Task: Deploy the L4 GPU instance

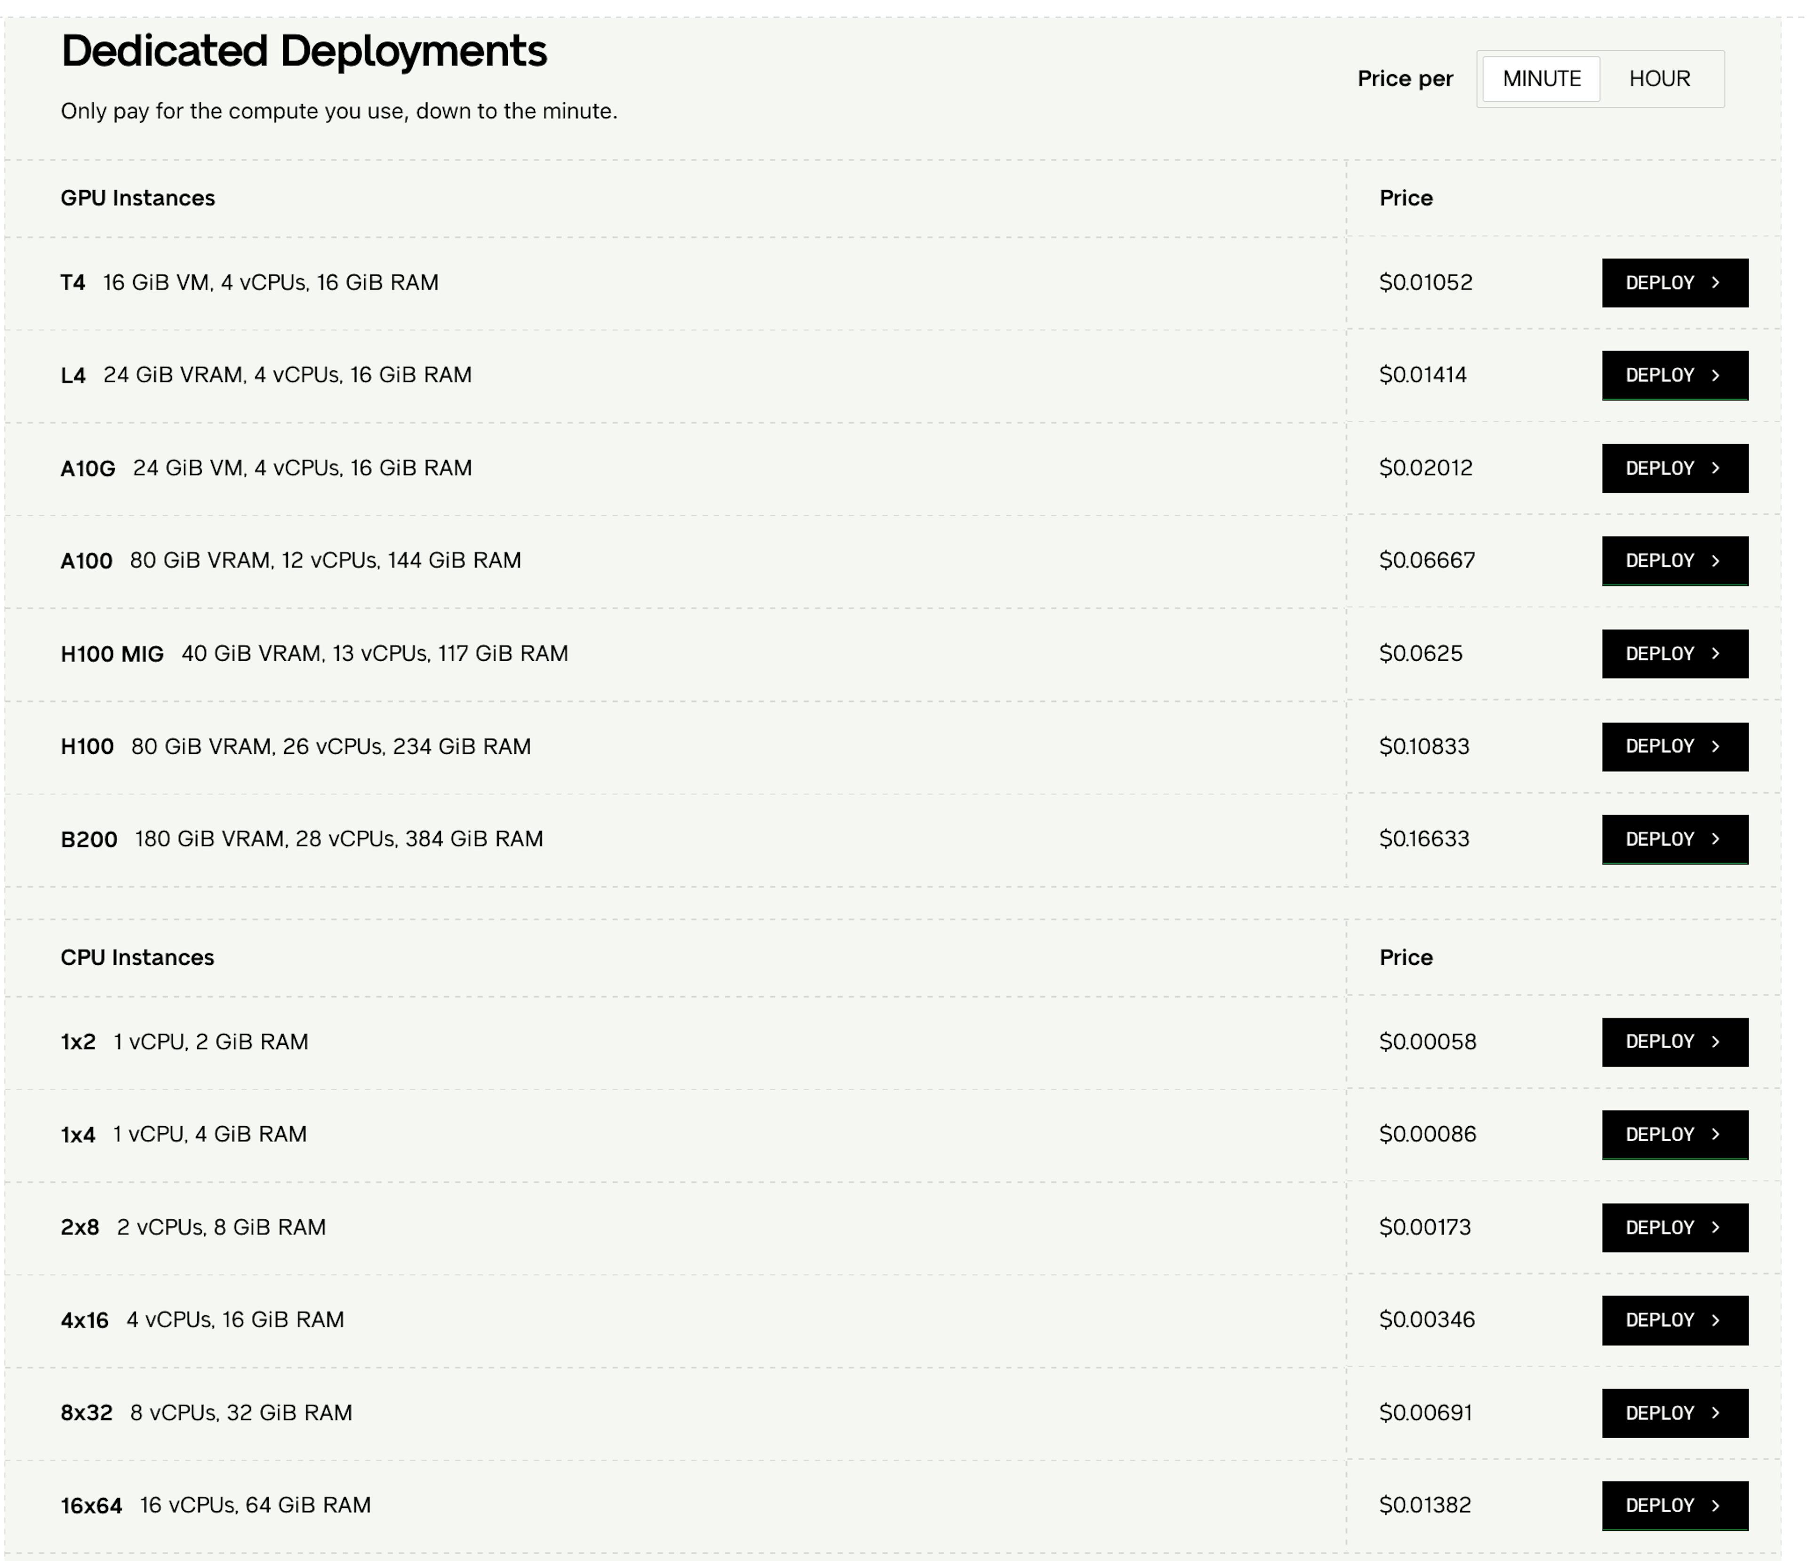Action: pos(1674,375)
